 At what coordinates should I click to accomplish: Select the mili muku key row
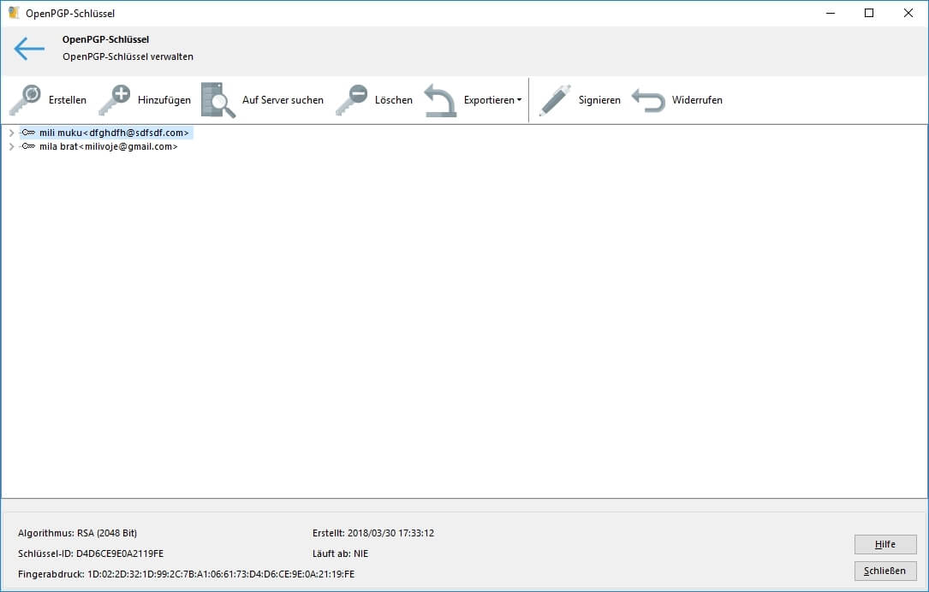click(x=113, y=133)
